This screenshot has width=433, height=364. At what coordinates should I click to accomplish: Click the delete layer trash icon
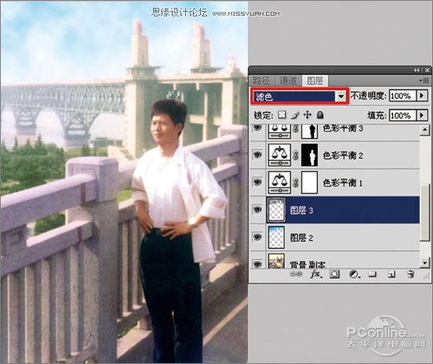click(410, 275)
